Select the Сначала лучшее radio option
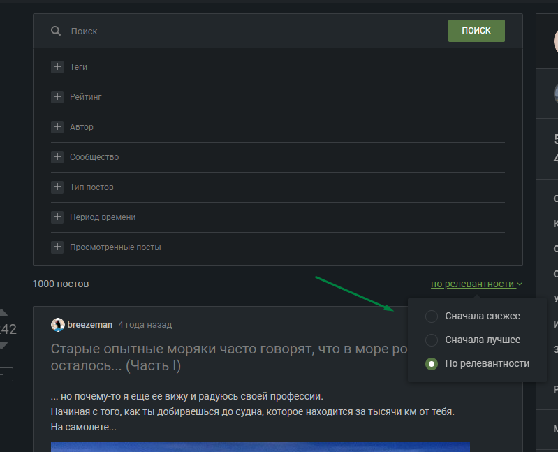 pyautogui.click(x=432, y=340)
